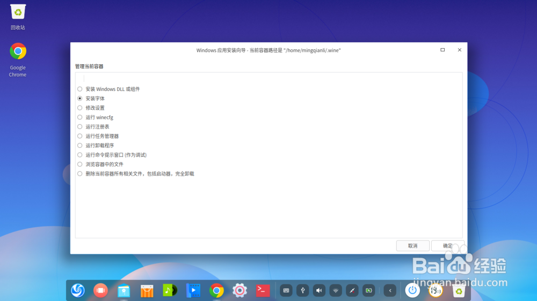Open the red screen recorder dock icon
The width and height of the screenshot is (537, 301).
[x=101, y=290]
